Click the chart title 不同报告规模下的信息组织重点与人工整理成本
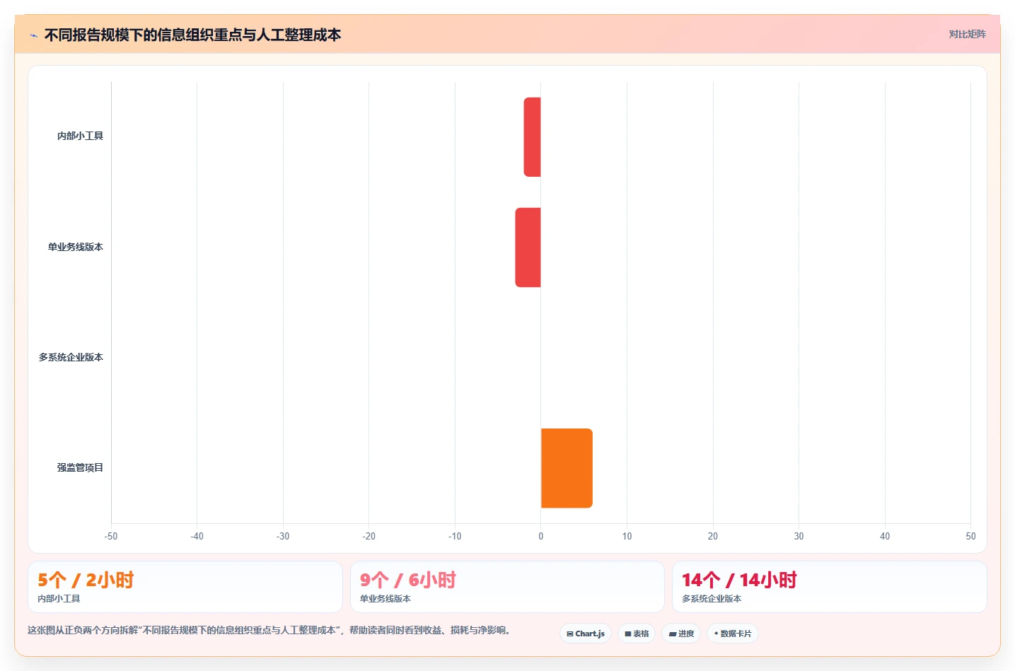Viewport: 1015px width, 671px height. coord(192,35)
